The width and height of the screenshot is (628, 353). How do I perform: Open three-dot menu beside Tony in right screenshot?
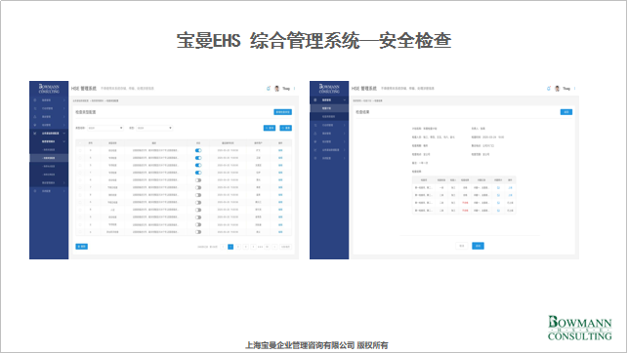pos(574,89)
